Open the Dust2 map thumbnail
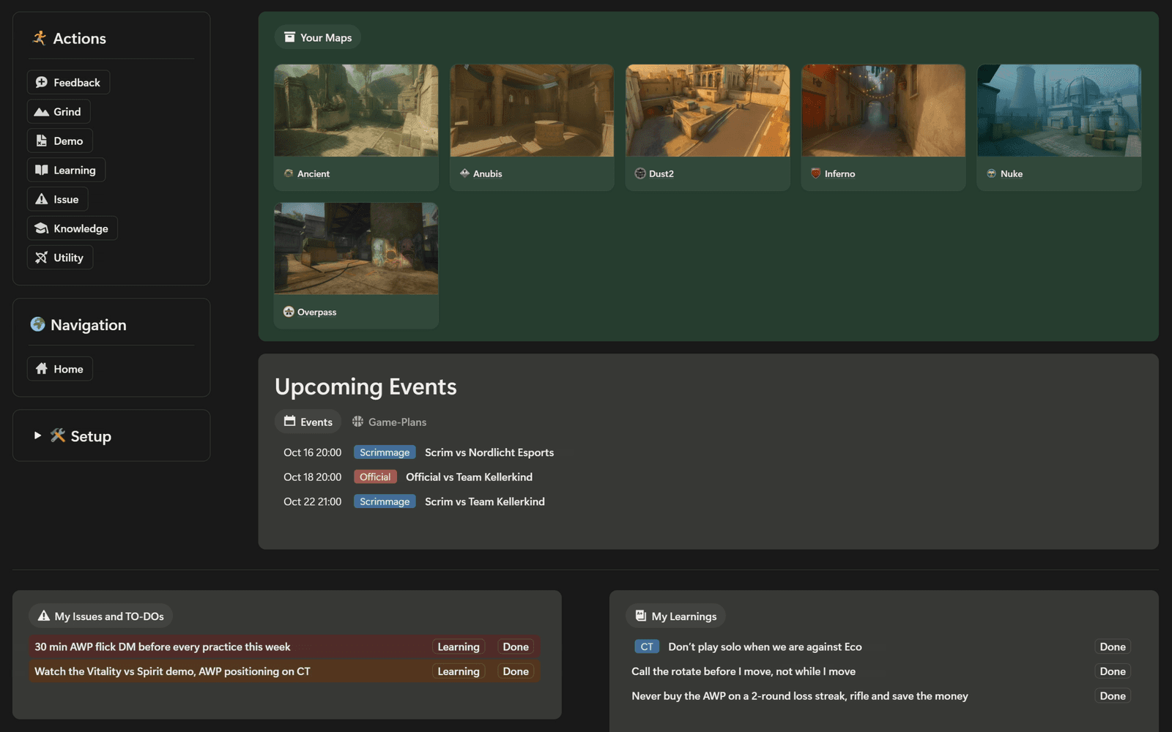 (708, 111)
